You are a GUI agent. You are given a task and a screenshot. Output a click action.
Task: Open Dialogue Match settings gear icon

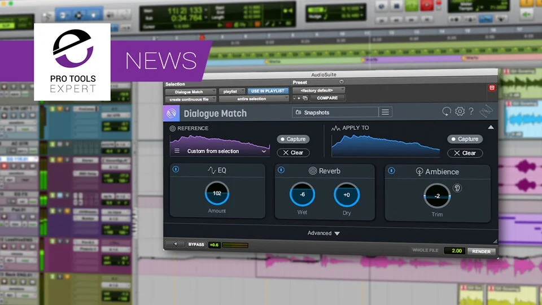[460, 111]
